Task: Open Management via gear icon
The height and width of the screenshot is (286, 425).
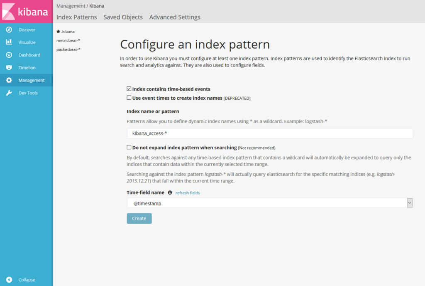Action: pyautogui.click(x=9, y=80)
